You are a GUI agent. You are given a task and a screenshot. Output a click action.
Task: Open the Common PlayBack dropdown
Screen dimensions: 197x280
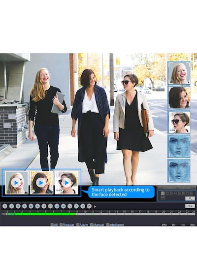click(x=176, y=188)
